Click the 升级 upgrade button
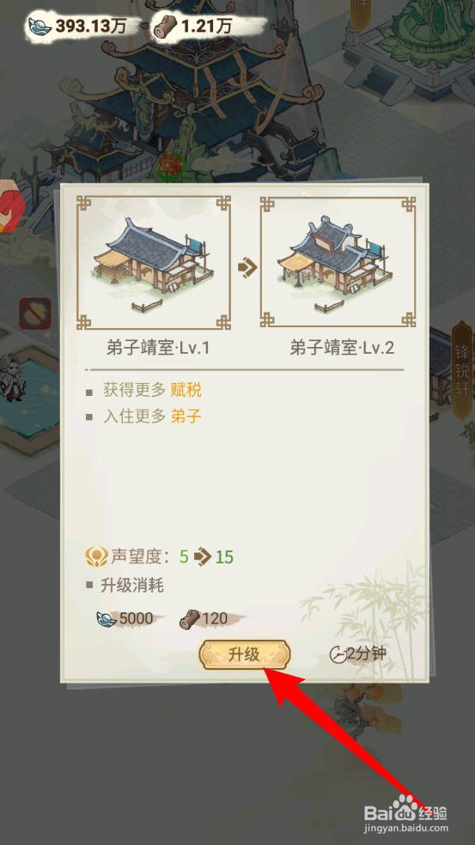The width and height of the screenshot is (475, 845). (x=245, y=654)
